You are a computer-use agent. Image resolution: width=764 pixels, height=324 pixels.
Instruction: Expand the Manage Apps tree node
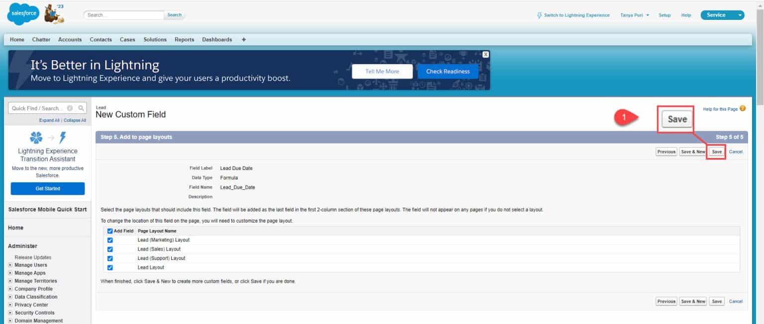click(10, 273)
